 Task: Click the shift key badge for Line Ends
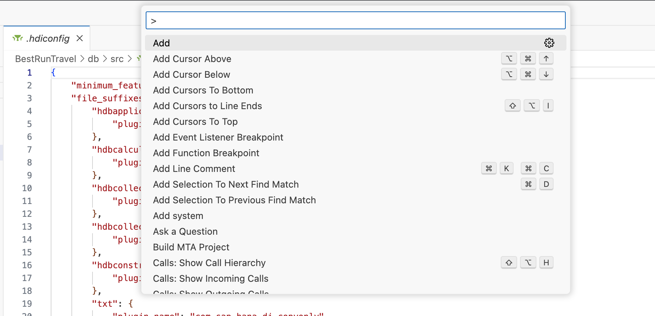click(512, 106)
